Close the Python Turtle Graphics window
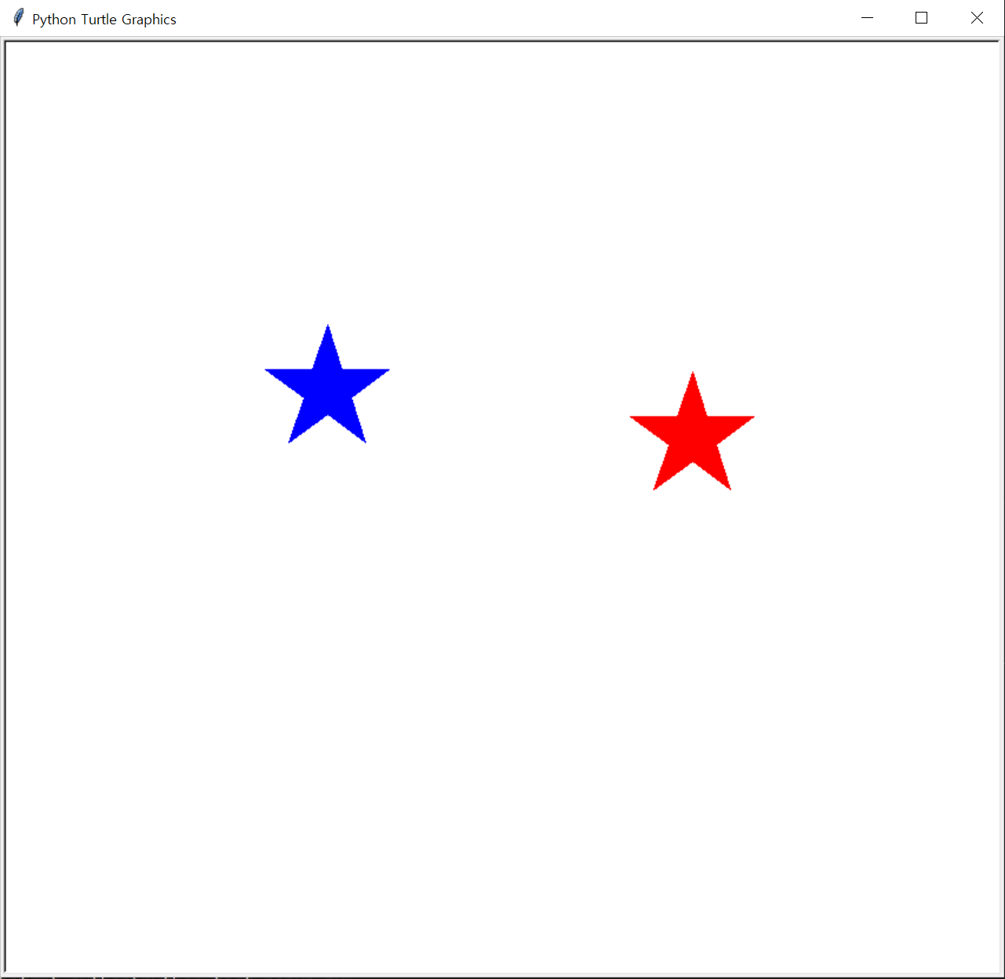The width and height of the screenshot is (1005, 979). [x=977, y=18]
